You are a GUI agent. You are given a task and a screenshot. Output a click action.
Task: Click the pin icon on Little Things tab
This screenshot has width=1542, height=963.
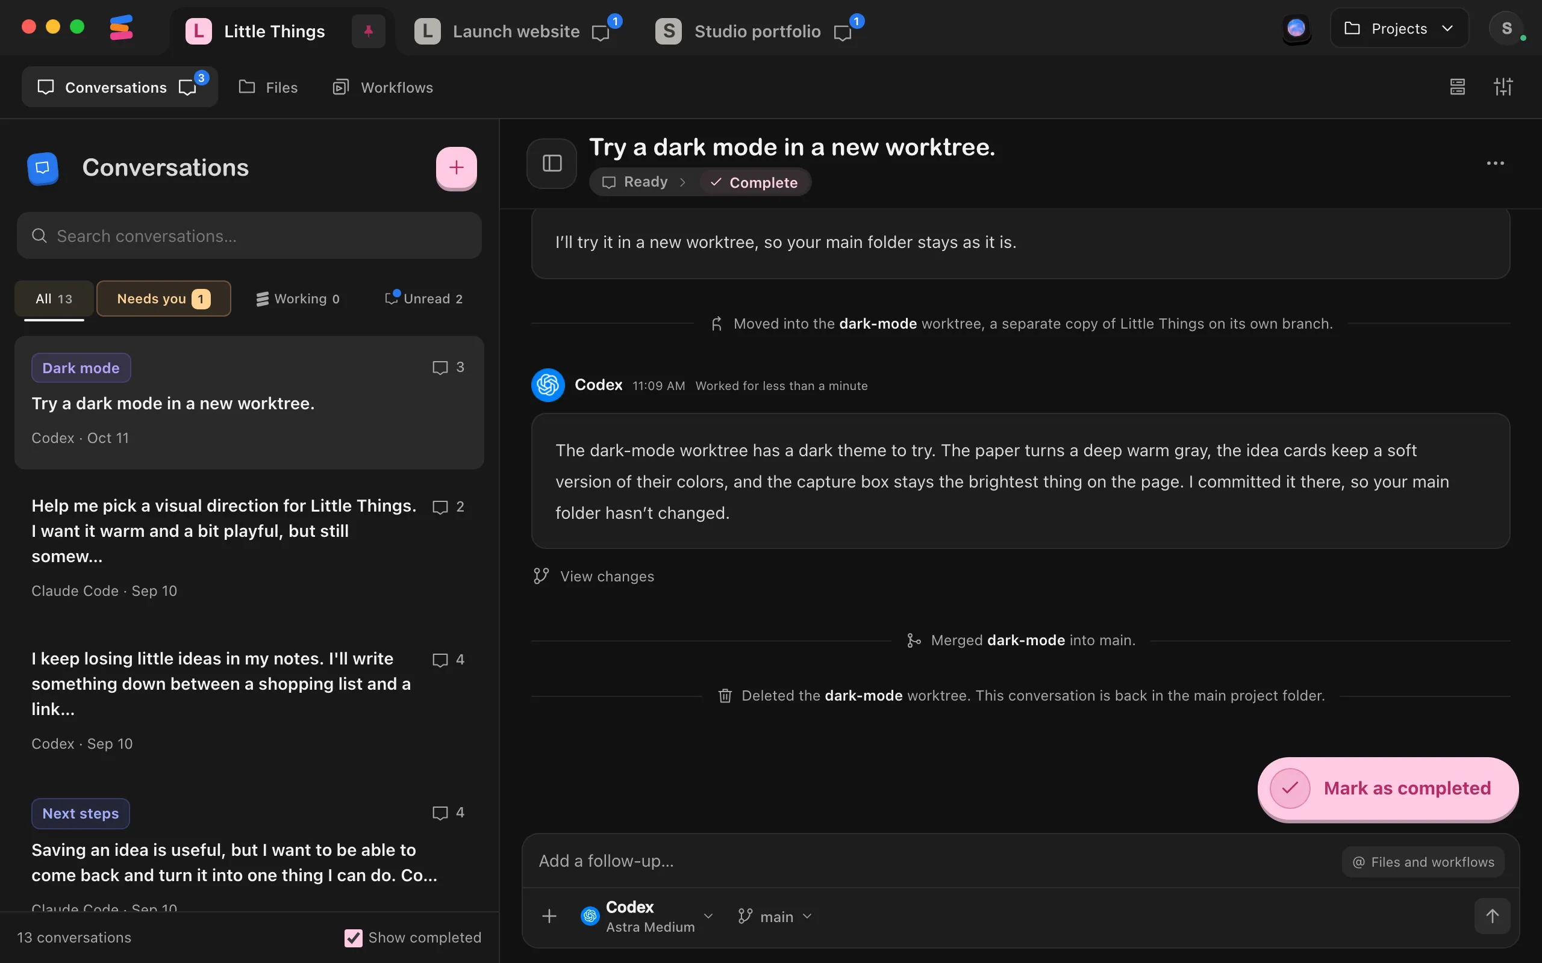tap(368, 31)
